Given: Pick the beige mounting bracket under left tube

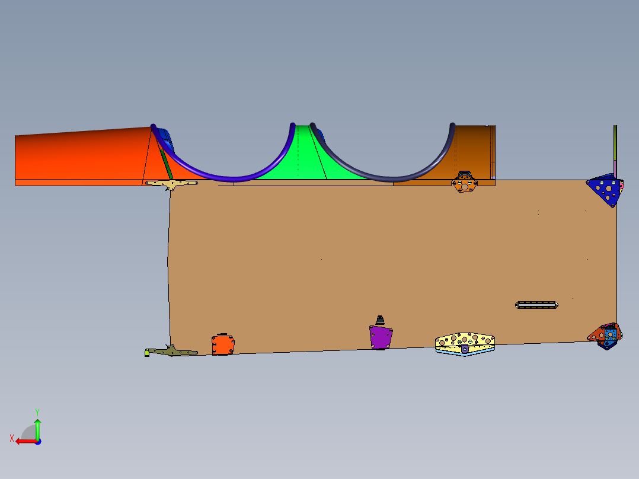Looking at the screenshot, I should click(171, 184).
